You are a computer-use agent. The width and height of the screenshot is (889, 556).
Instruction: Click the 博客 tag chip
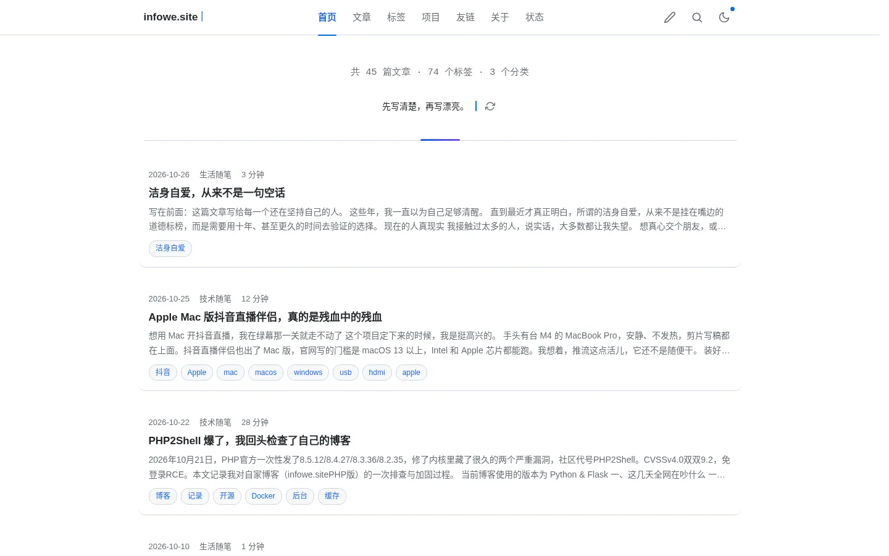click(163, 496)
